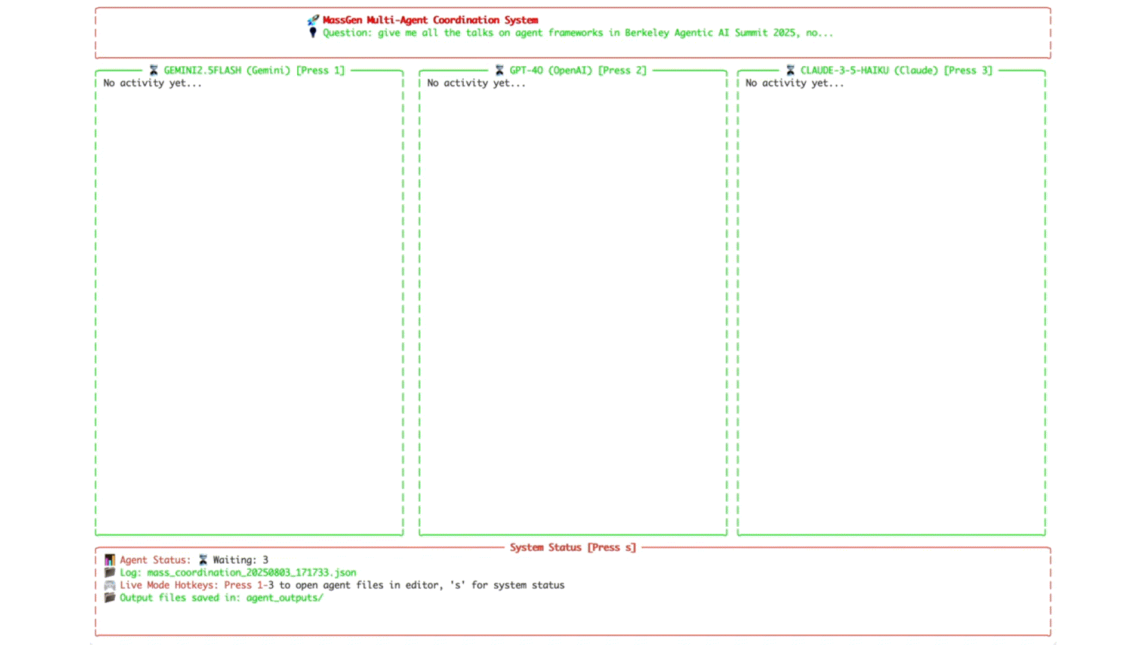Click folder icon beside Output files line
The image size is (1146, 645).
point(110,598)
